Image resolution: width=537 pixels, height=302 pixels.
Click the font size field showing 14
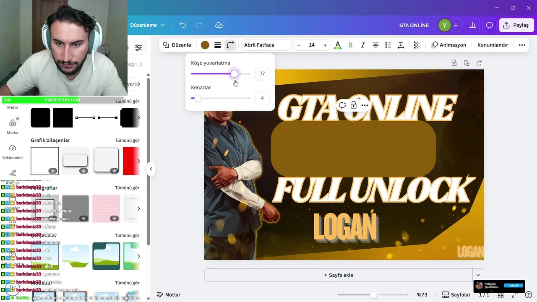pos(312,45)
